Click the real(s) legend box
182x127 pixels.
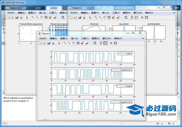pyautogui.click(x=125, y=54)
